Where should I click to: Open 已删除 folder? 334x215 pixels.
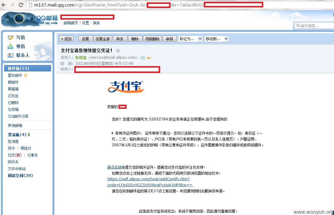[13, 103]
